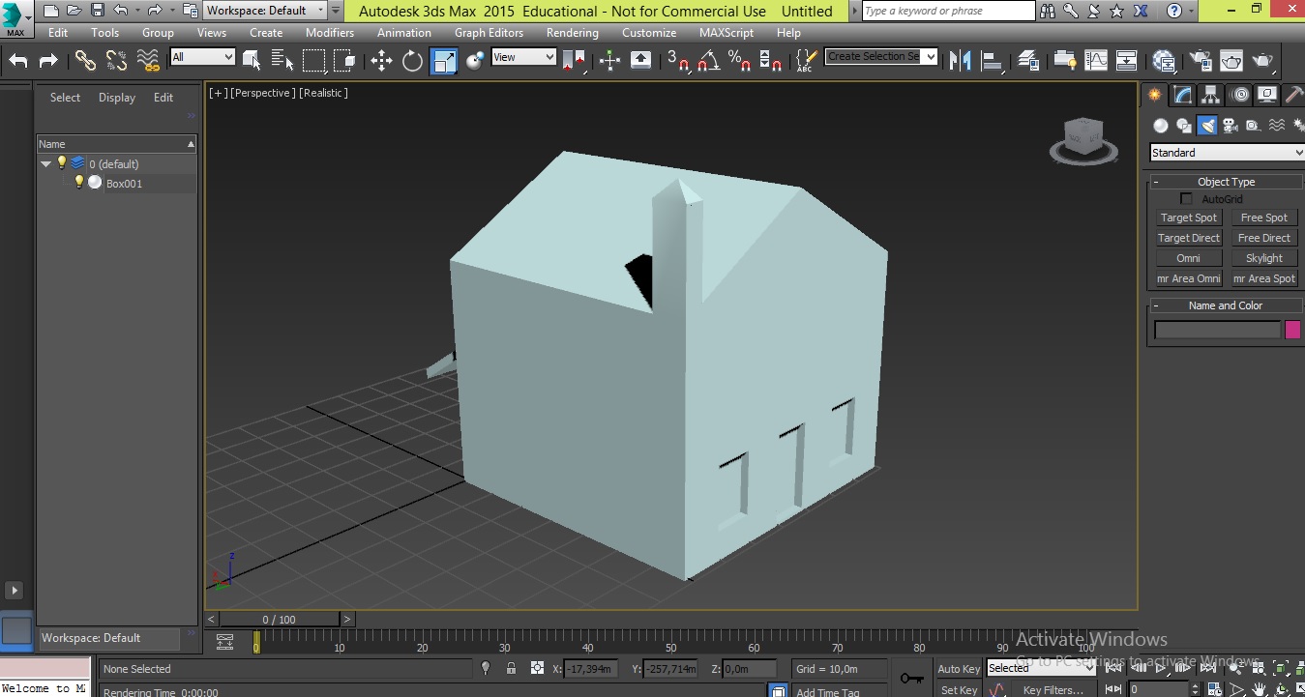Toggle the Auto Key button
The image size is (1305, 697).
(958, 668)
